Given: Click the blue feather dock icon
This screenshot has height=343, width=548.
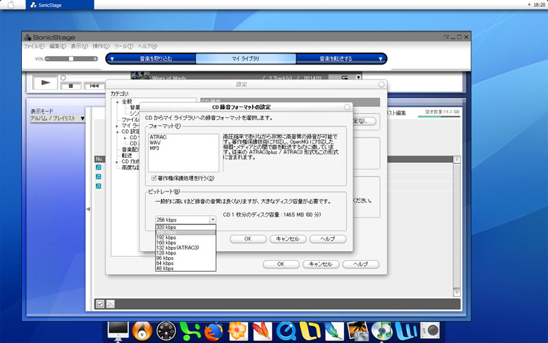Looking at the screenshot, I should [334, 331].
